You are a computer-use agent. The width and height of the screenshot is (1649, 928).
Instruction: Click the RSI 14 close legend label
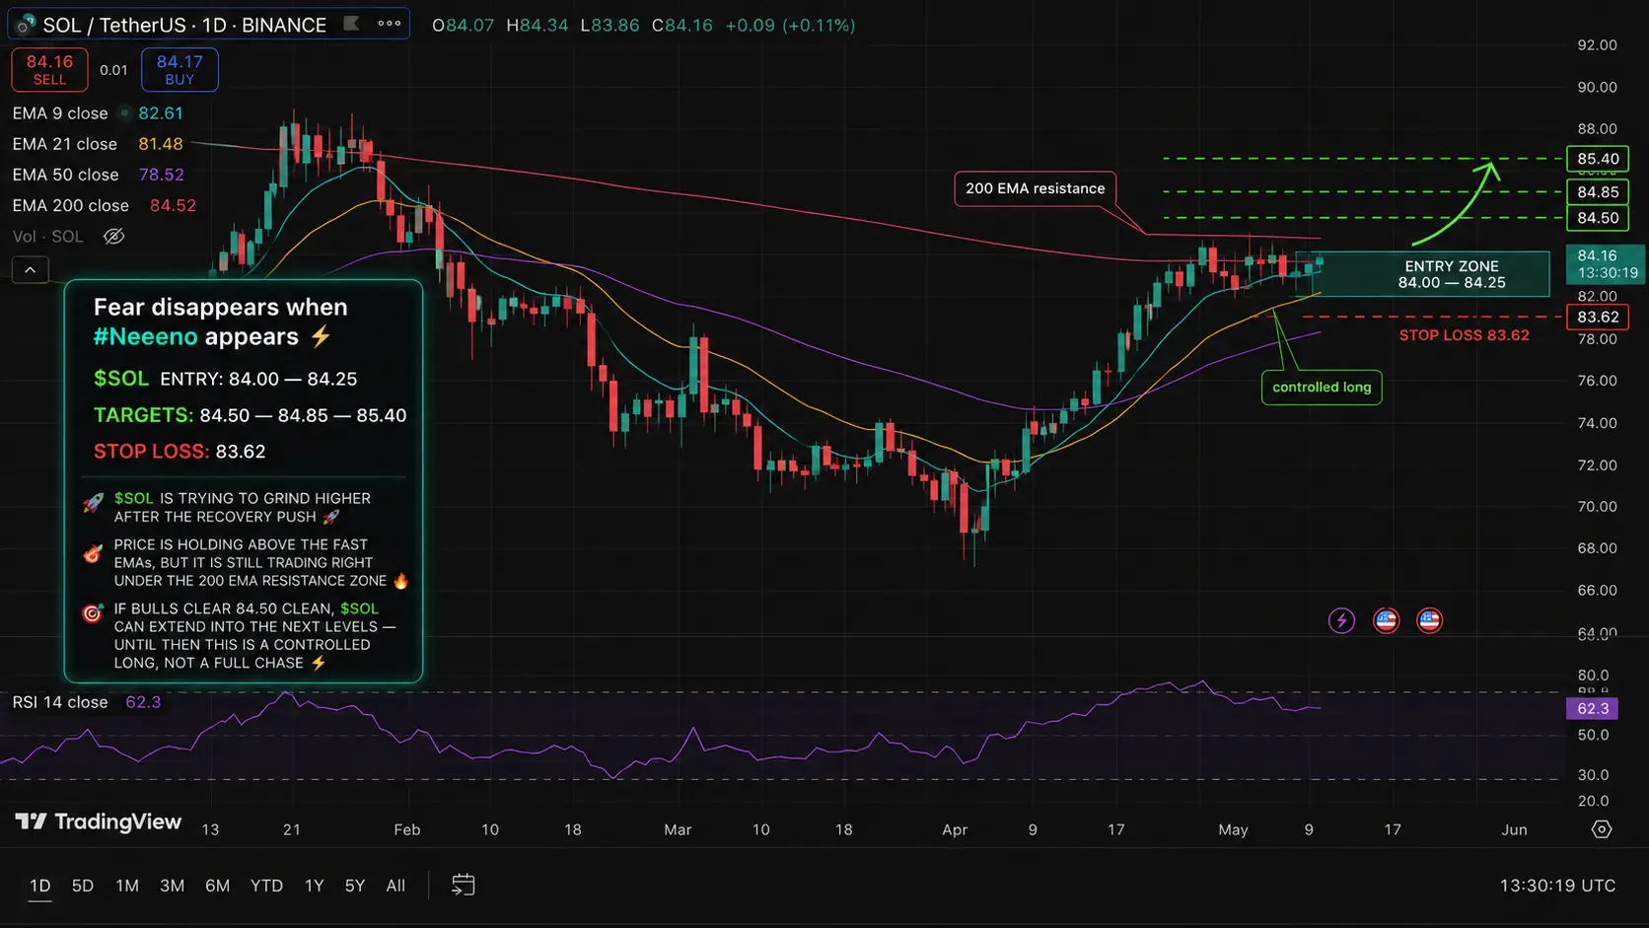coord(60,702)
